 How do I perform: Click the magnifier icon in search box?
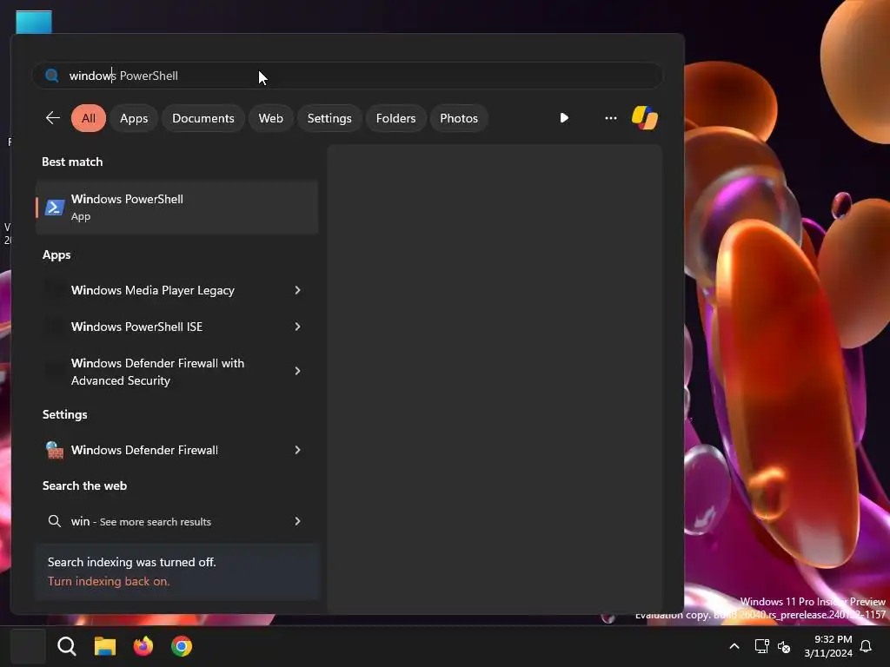(51, 76)
